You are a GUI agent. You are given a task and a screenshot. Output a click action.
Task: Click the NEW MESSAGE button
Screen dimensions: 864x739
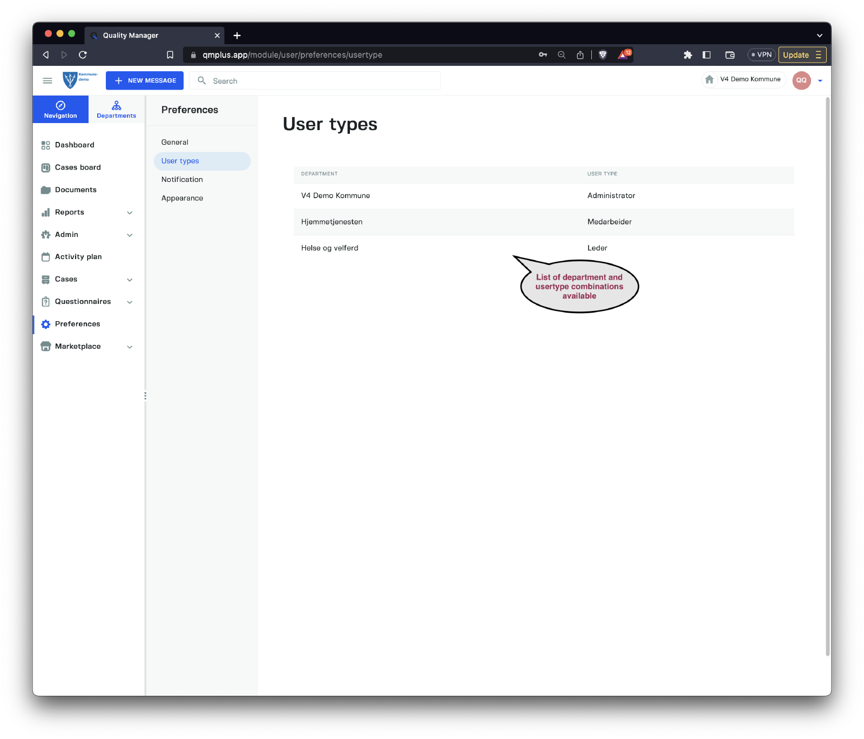[x=145, y=80]
